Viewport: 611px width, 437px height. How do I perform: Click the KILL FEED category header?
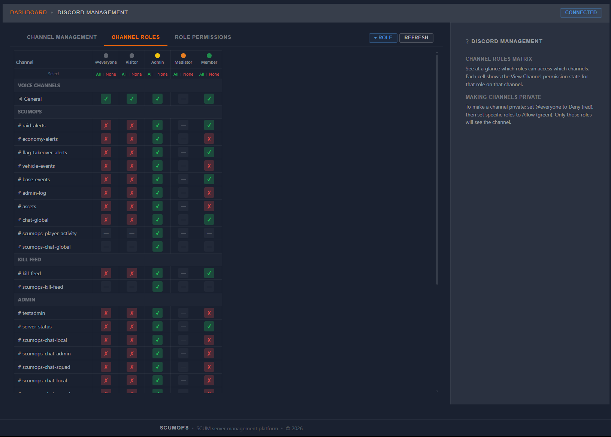[30, 260]
